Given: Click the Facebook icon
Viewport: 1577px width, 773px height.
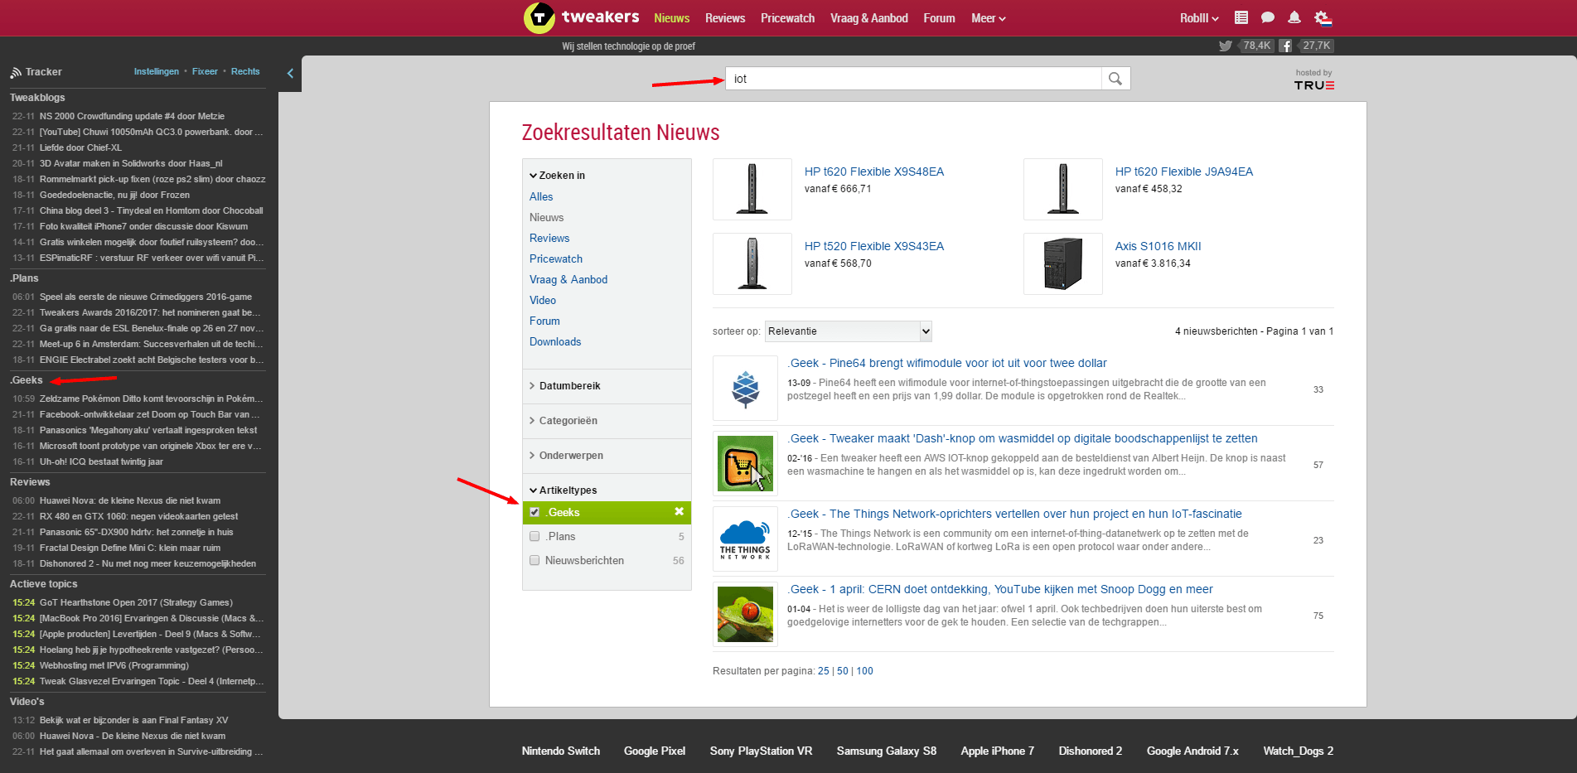Looking at the screenshot, I should coord(1285,46).
